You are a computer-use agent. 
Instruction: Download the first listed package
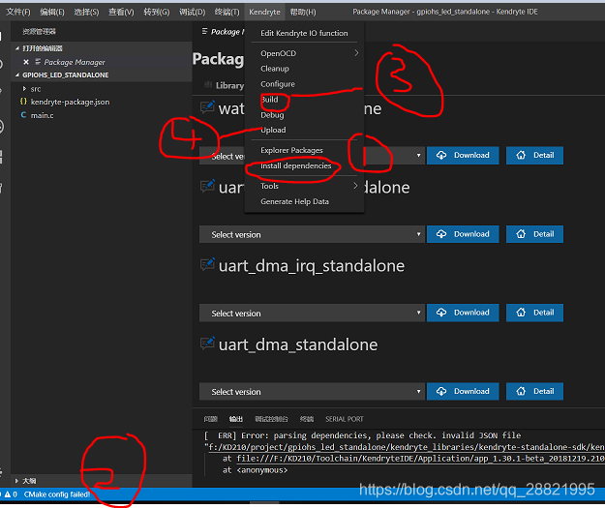pos(463,156)
